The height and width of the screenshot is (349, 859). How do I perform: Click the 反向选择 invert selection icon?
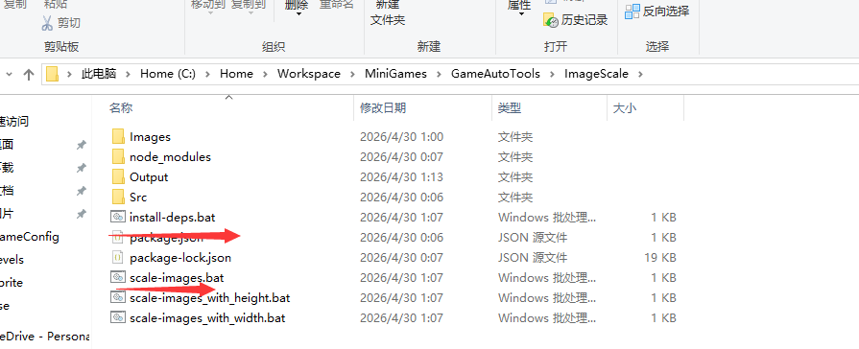tap(632, 12)
